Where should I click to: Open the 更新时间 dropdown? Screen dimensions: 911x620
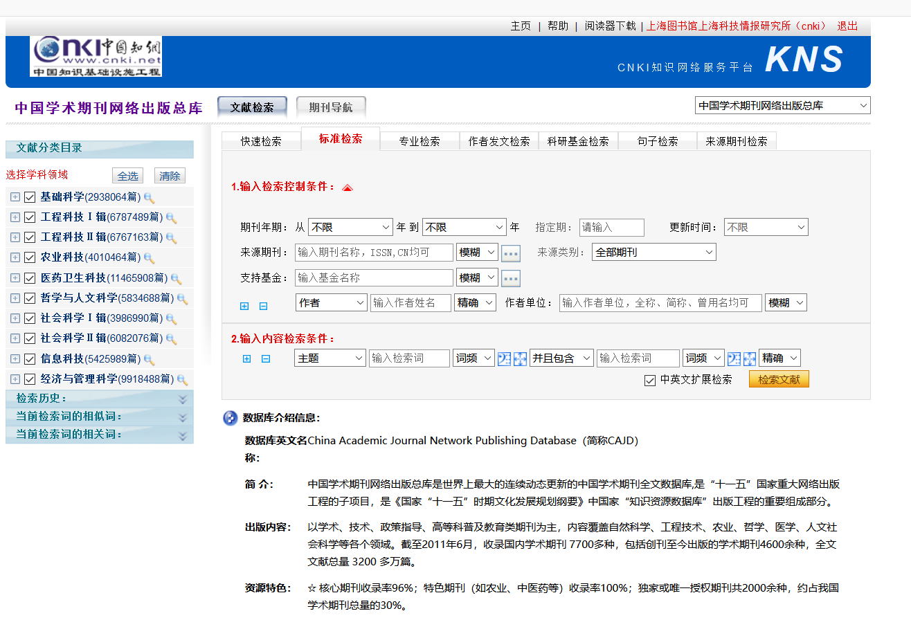766,227
